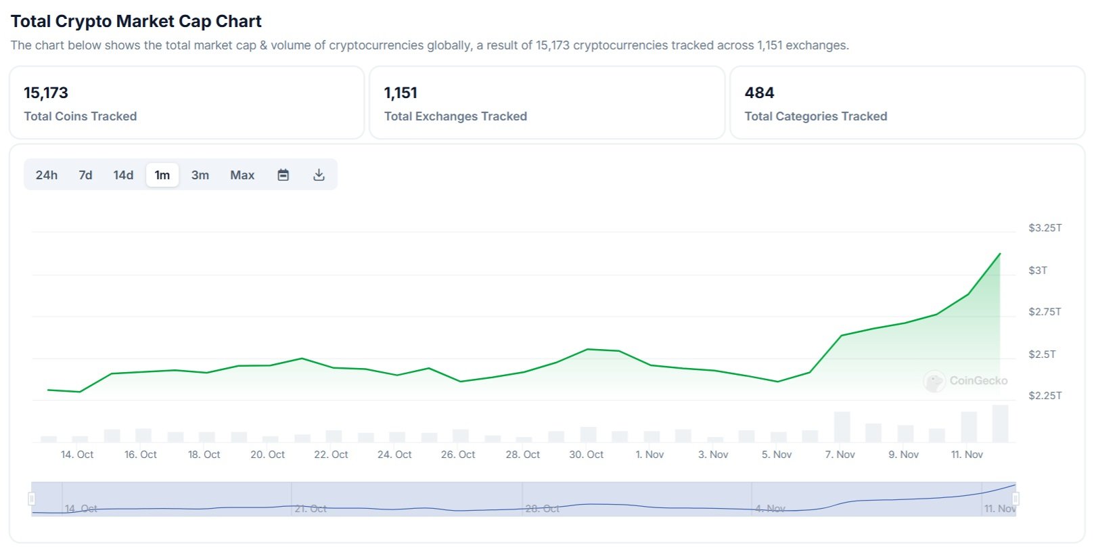The image size is (1096, 548).
Task: Click the volume bar above 7. Nov
Action: 842,427
